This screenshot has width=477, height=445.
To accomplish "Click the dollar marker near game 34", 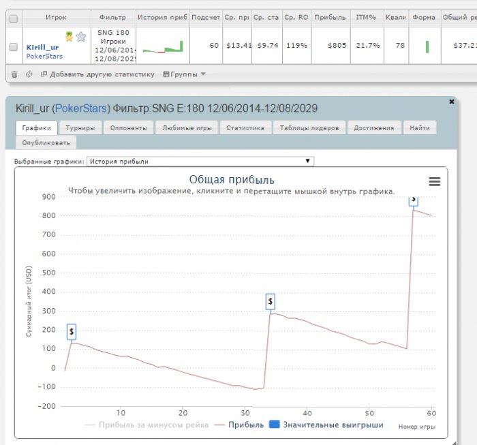I will [271, 301].
